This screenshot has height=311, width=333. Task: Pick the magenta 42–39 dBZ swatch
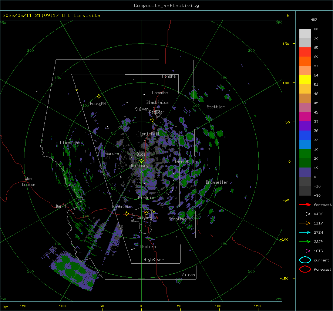point(305,117)
